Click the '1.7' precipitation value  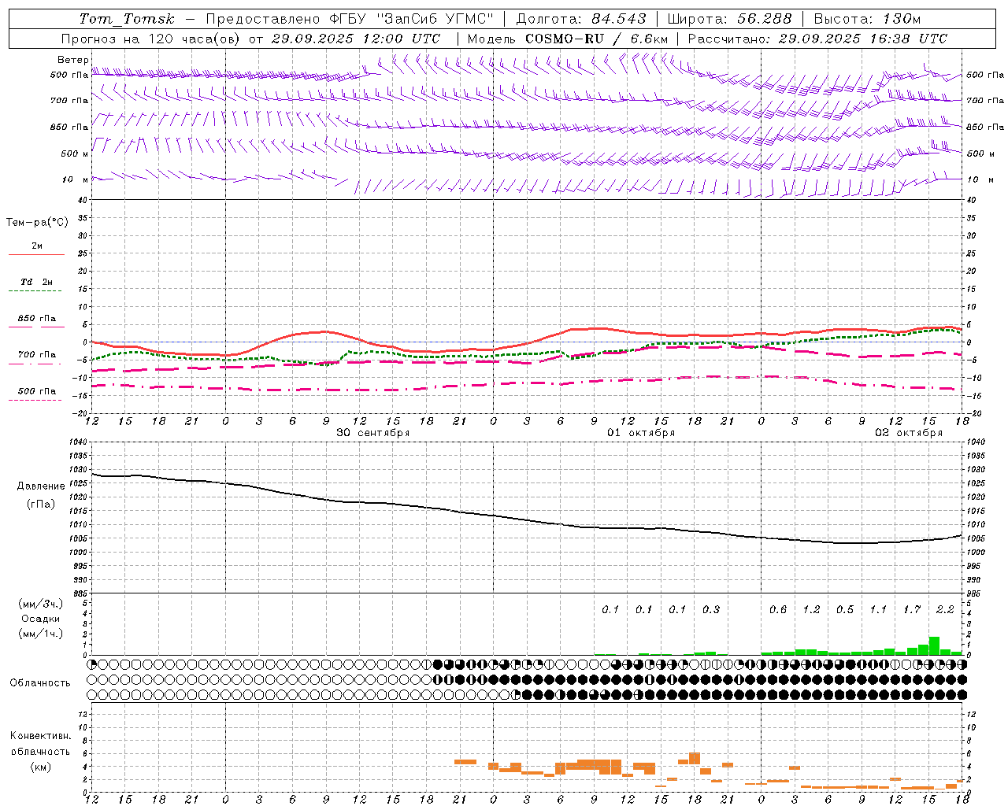pos(912,609)
